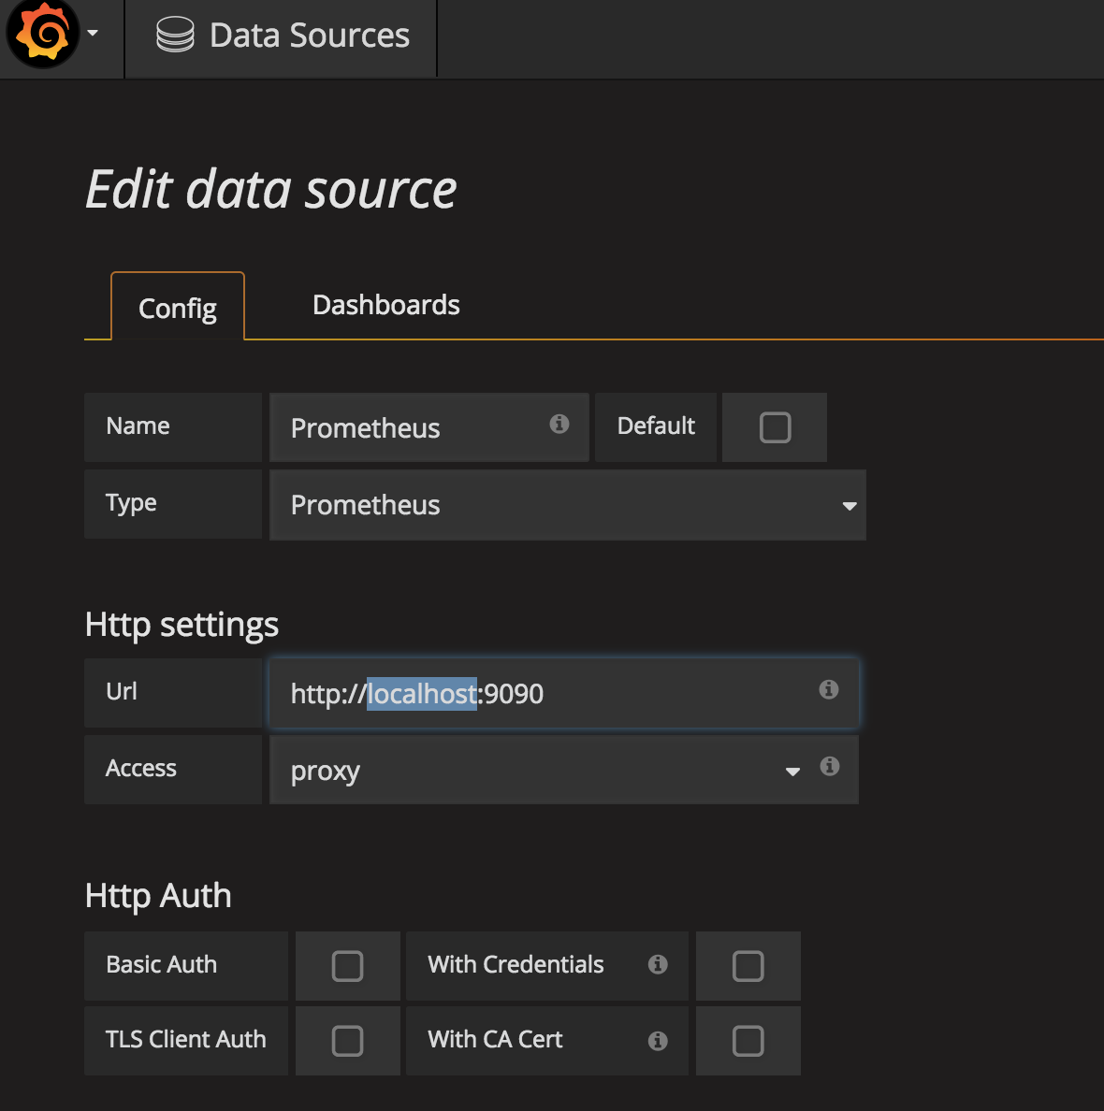Show info tooltip for With Credentials

point(658,964)
